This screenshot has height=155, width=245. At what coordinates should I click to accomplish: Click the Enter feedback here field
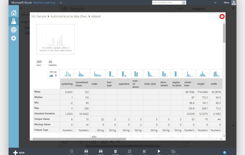coord(167,3)
